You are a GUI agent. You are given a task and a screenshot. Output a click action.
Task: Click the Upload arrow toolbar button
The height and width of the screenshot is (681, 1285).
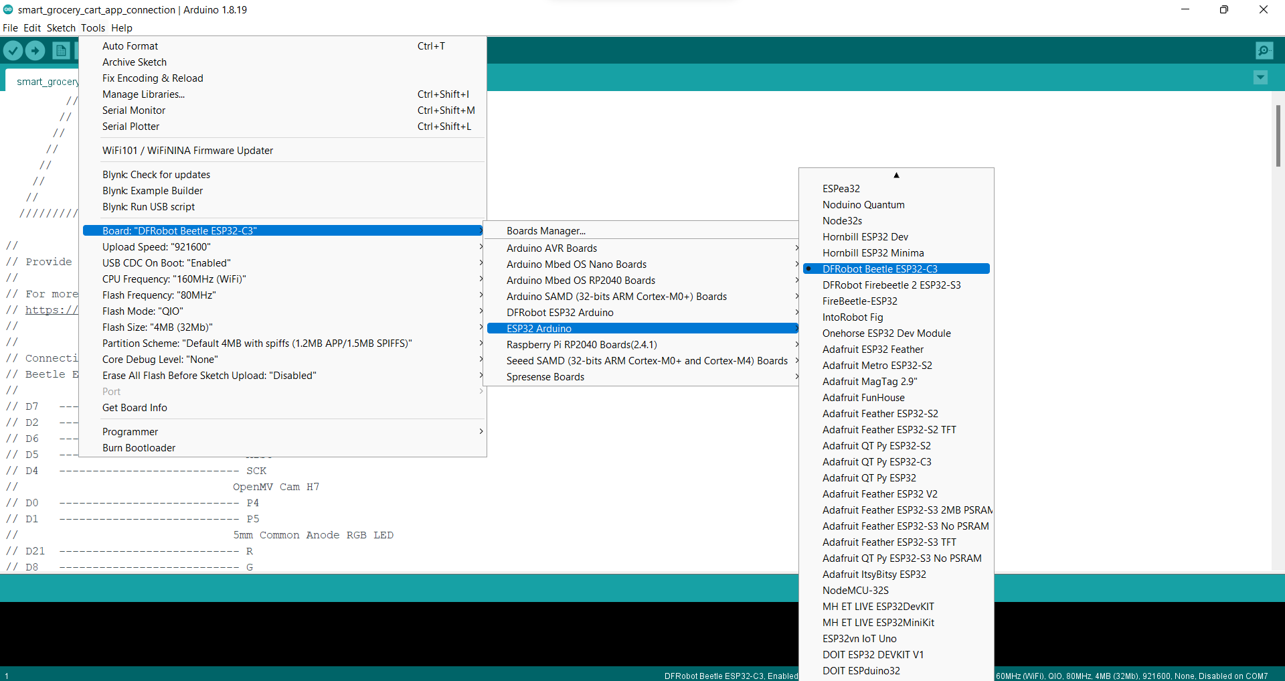[x=35, y=50]
